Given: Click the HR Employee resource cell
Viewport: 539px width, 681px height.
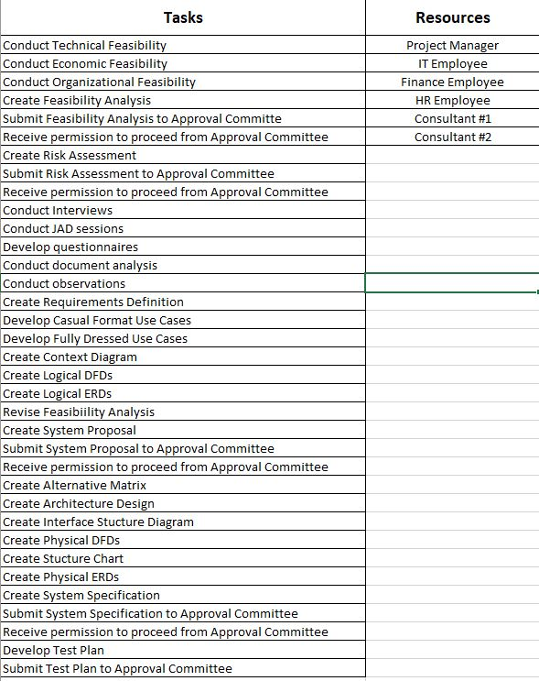Looking at the screenshot, I should (452, 100).
